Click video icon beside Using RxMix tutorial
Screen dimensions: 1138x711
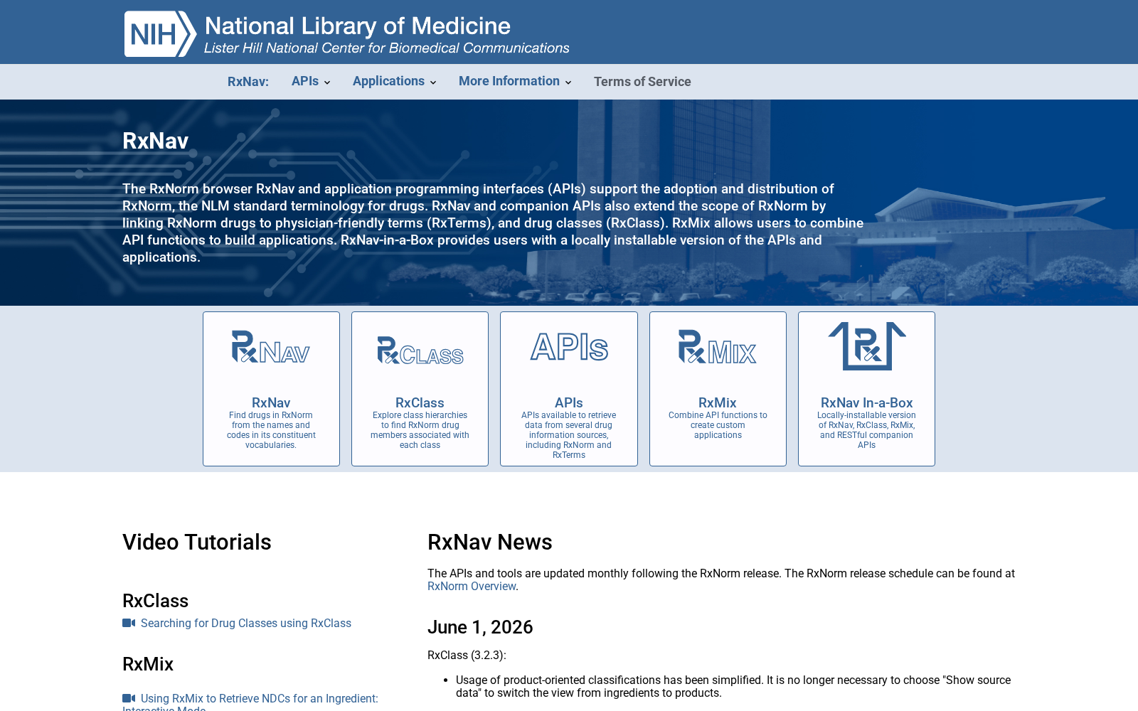(x=129, y=698)
